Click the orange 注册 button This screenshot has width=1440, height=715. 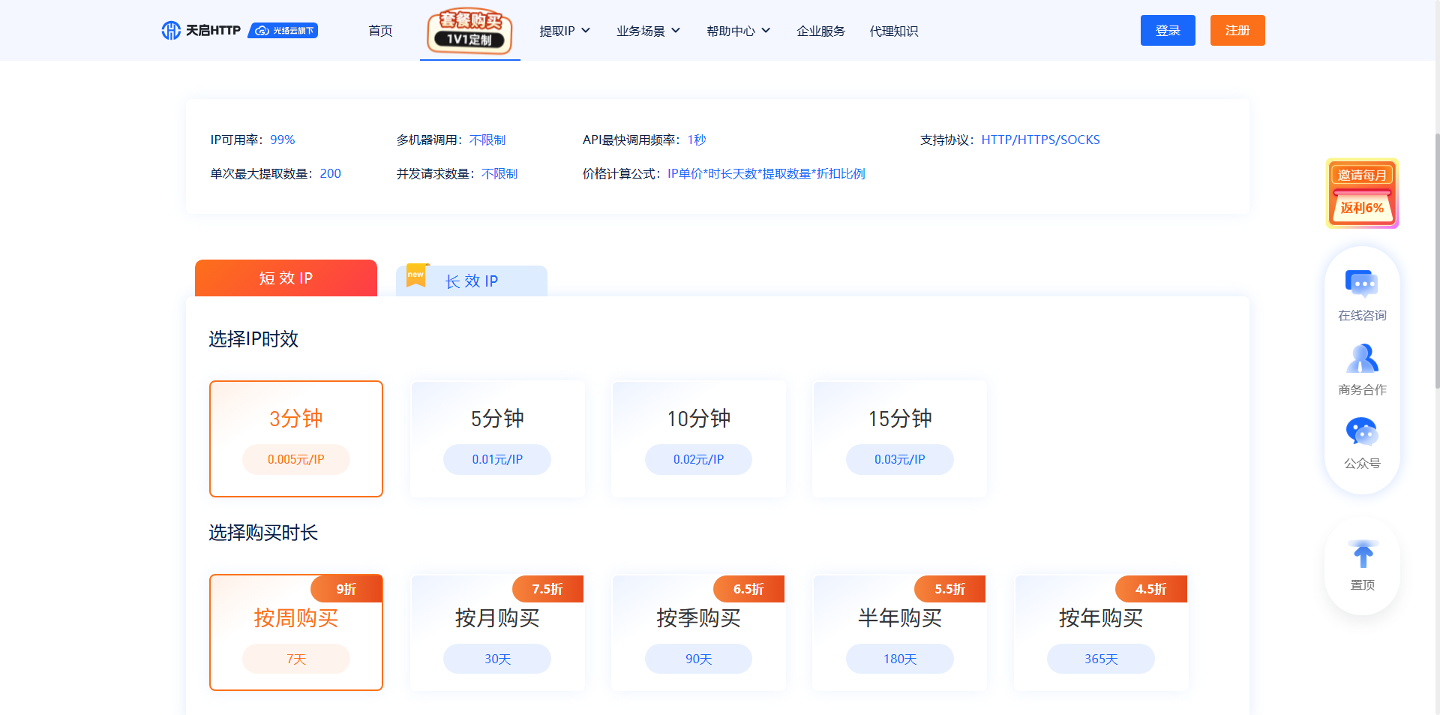click(x=1237, y=31)
